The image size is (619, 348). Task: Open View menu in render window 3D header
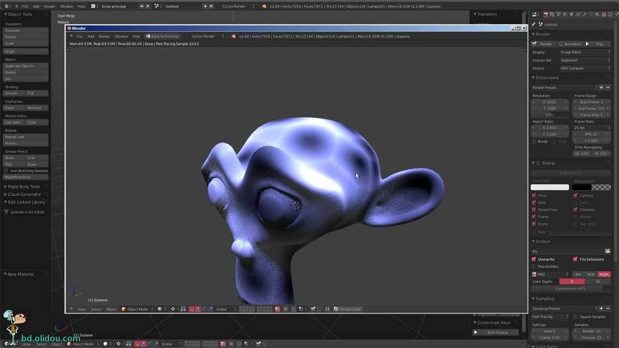pyautogui.click(x=81, y=309)
